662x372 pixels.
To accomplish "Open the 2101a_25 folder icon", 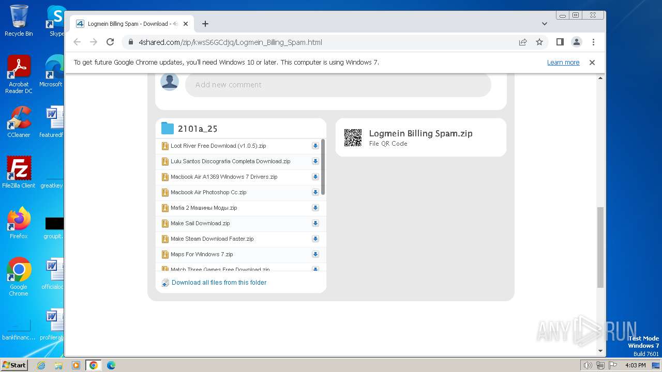I will (x=167, y=128).
